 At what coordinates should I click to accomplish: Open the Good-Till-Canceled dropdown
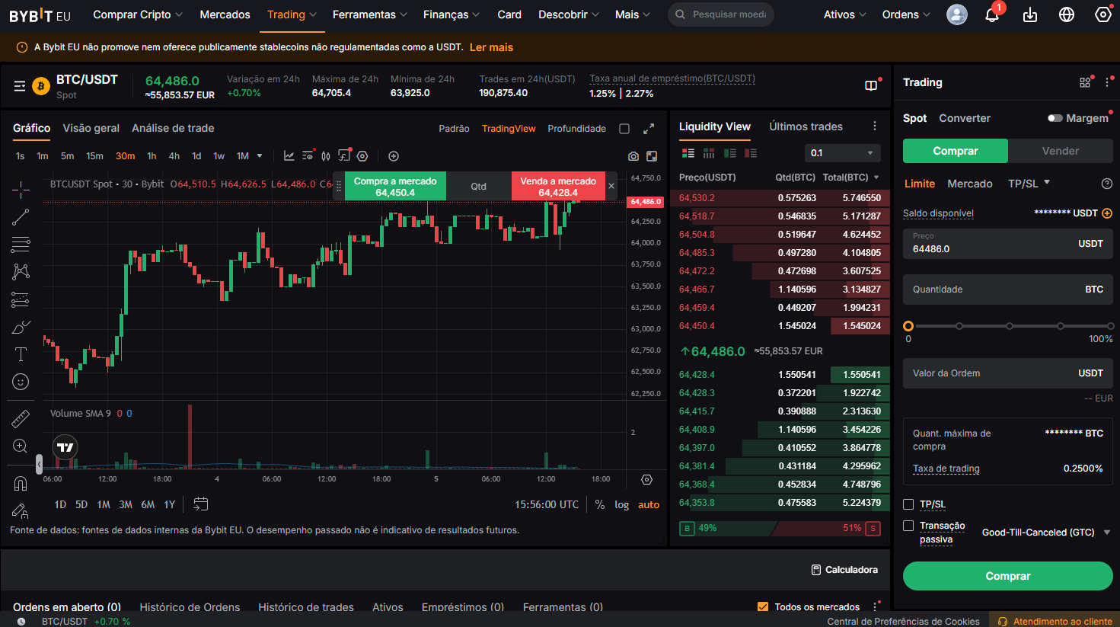[x=1046, y=533]
